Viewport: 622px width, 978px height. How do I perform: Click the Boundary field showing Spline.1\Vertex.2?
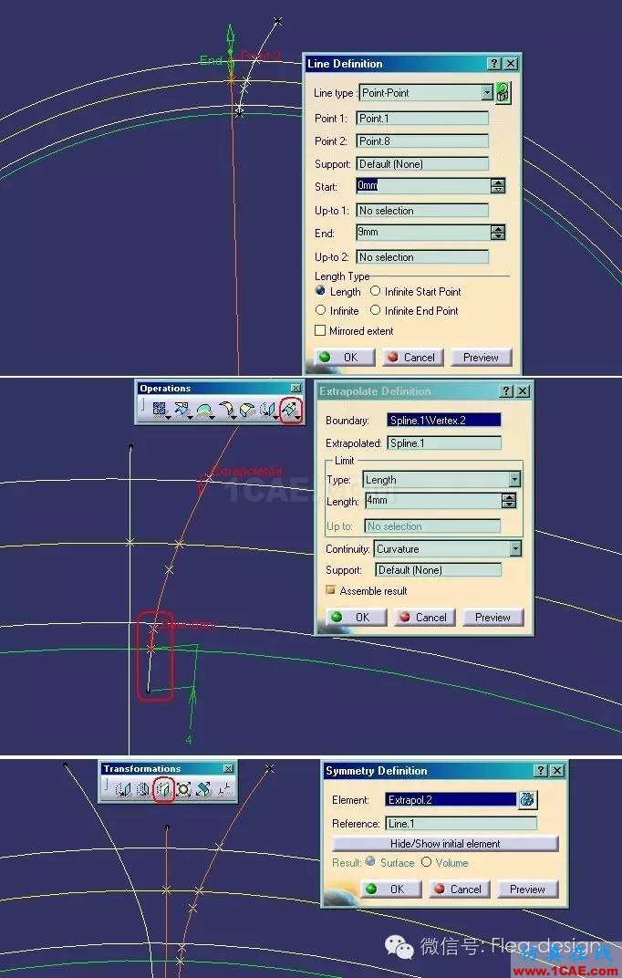point(444,420)
